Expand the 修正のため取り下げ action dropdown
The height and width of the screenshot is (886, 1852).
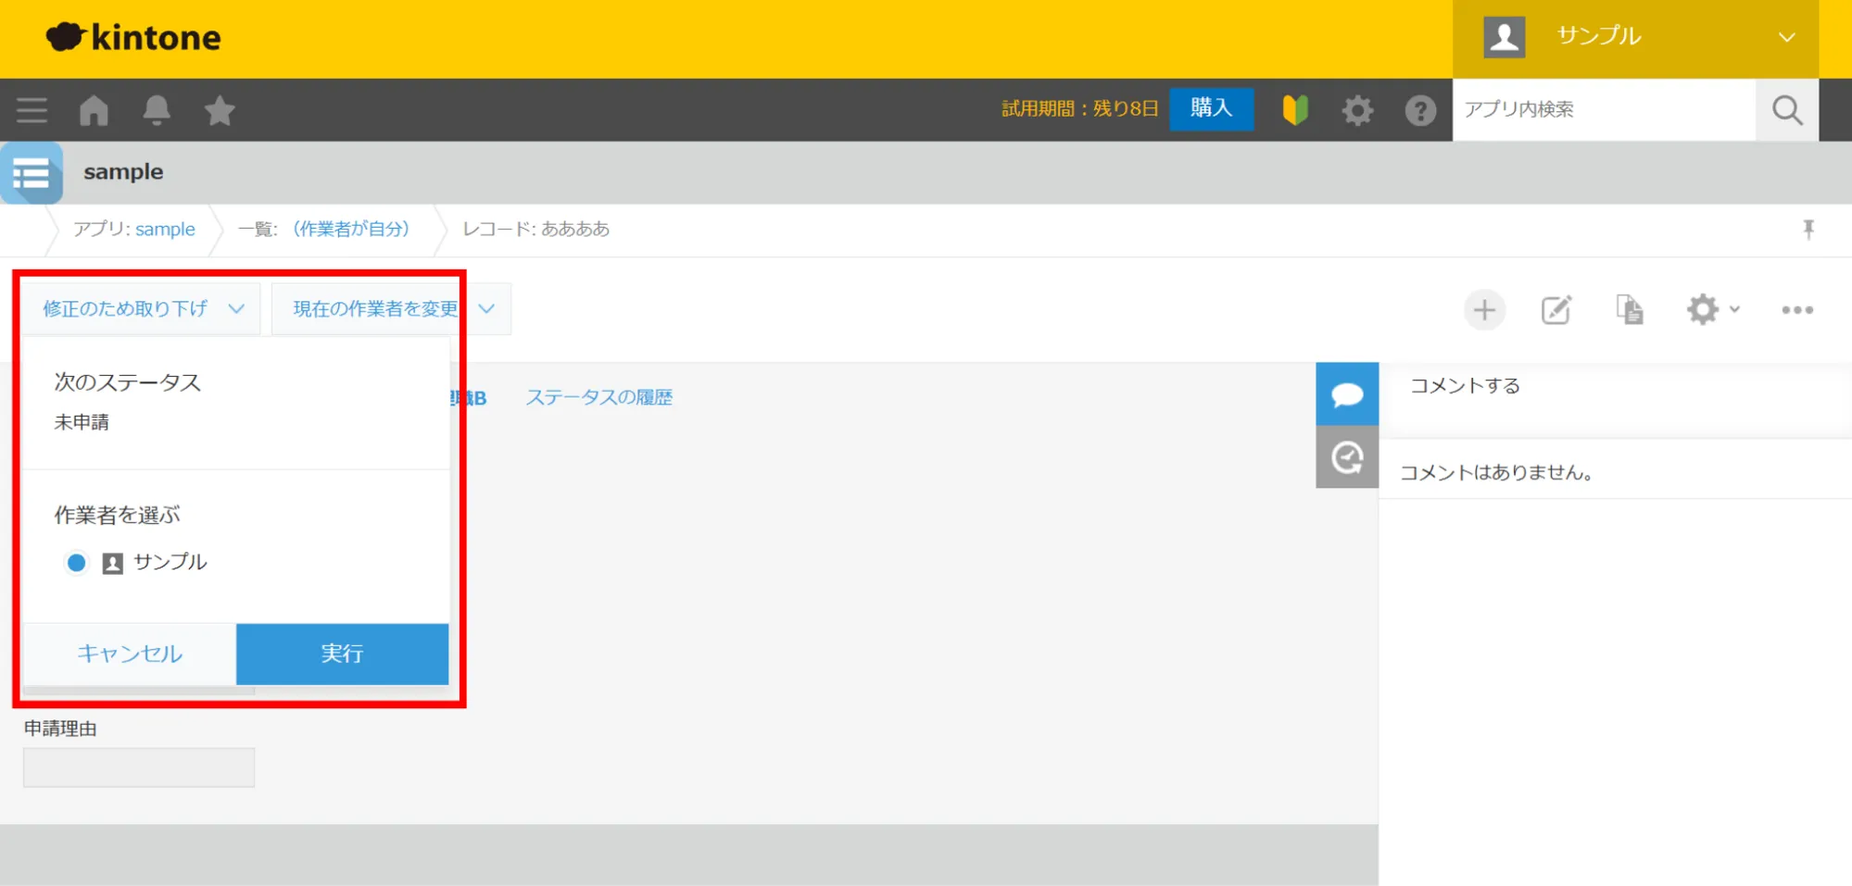pos(142,309)
